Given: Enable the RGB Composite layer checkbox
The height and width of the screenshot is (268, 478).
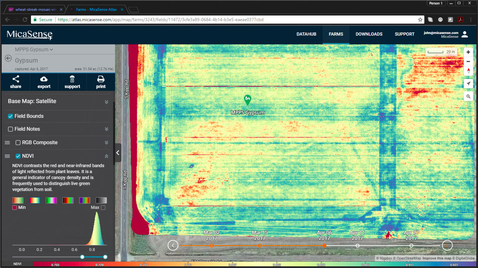Looking at the screenshot, I should tap(18, 143).
